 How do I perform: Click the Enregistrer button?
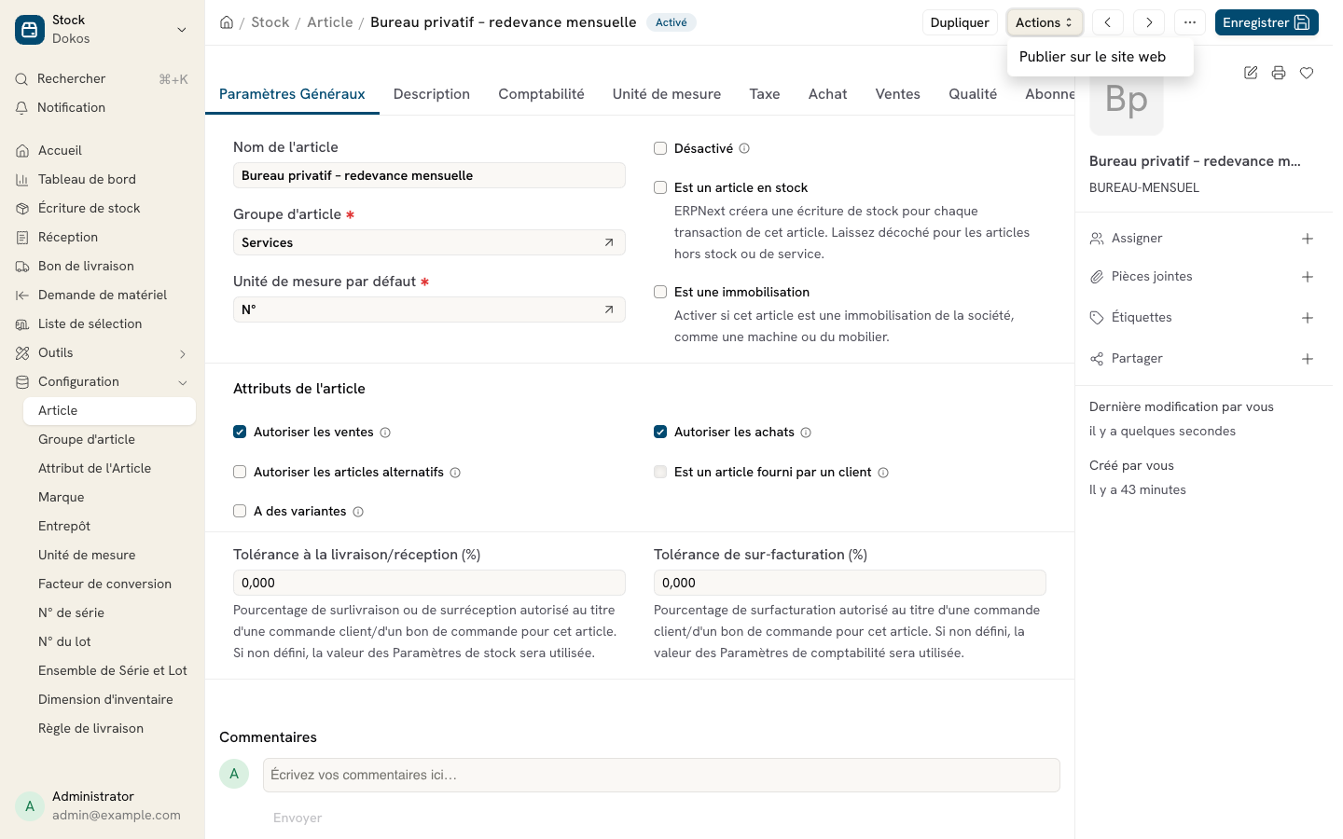(x=1267, y=22)
